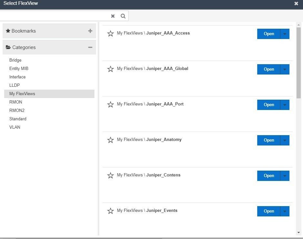Open Juniper_AAA_Access FlexView
The width and height of the screenshot is (303, 239).
pos(269,34)
